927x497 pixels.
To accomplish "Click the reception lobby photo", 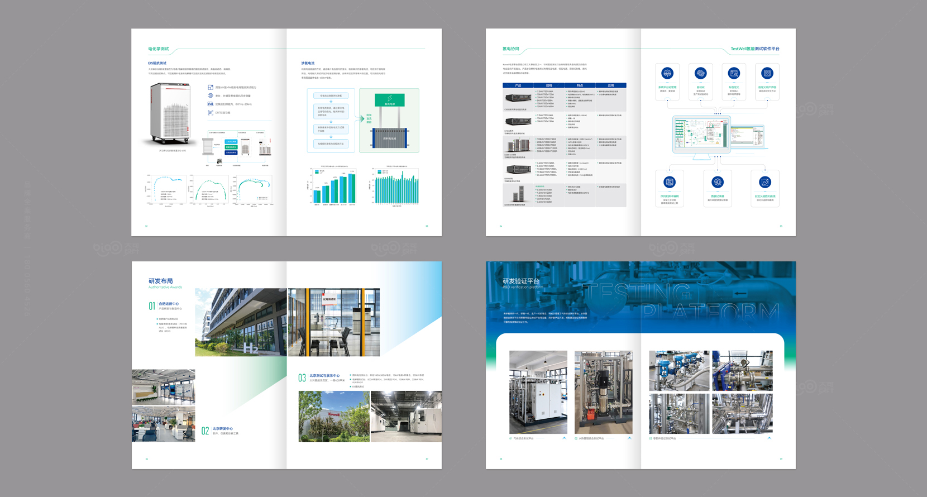I will pyautogui.click(x=164, y=387).
